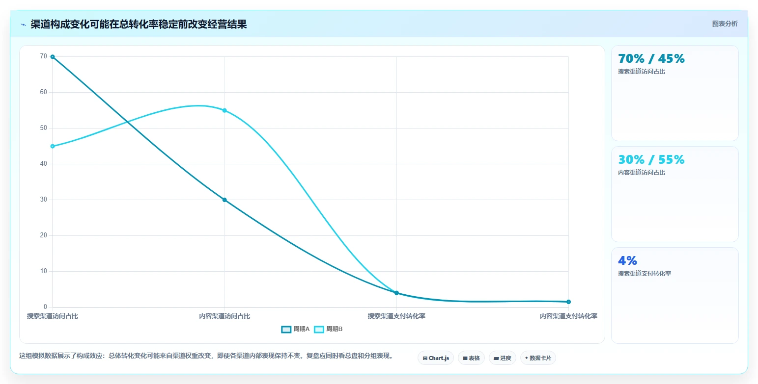The height and width of the screenshot is (384, 758).
Task: Click the 内容渠道访问占比 x-axis label
Action: [x=225, y=316]
